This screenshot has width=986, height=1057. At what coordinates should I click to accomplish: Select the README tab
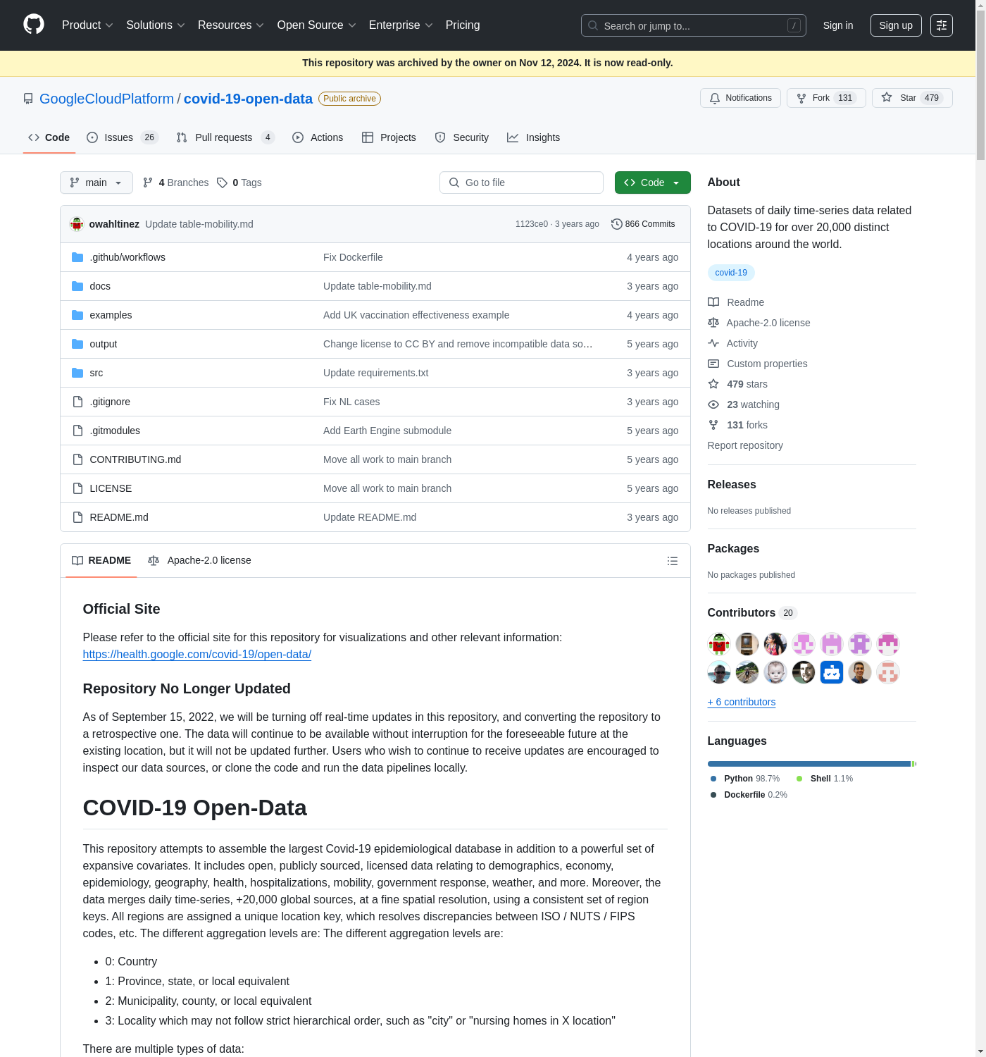(x=101, y=561)
